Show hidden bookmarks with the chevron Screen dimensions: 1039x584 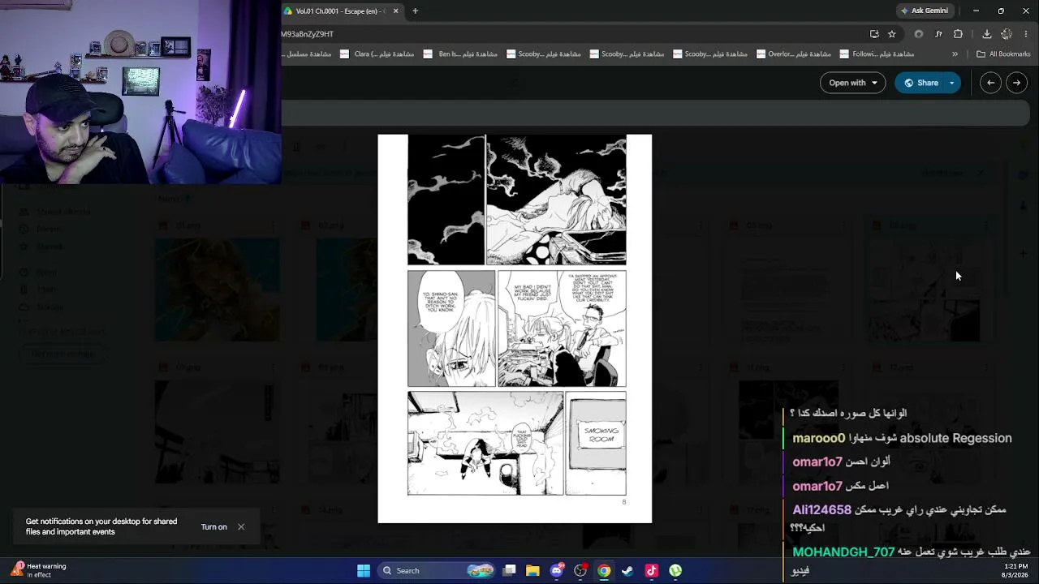click(x=955, y=54)
